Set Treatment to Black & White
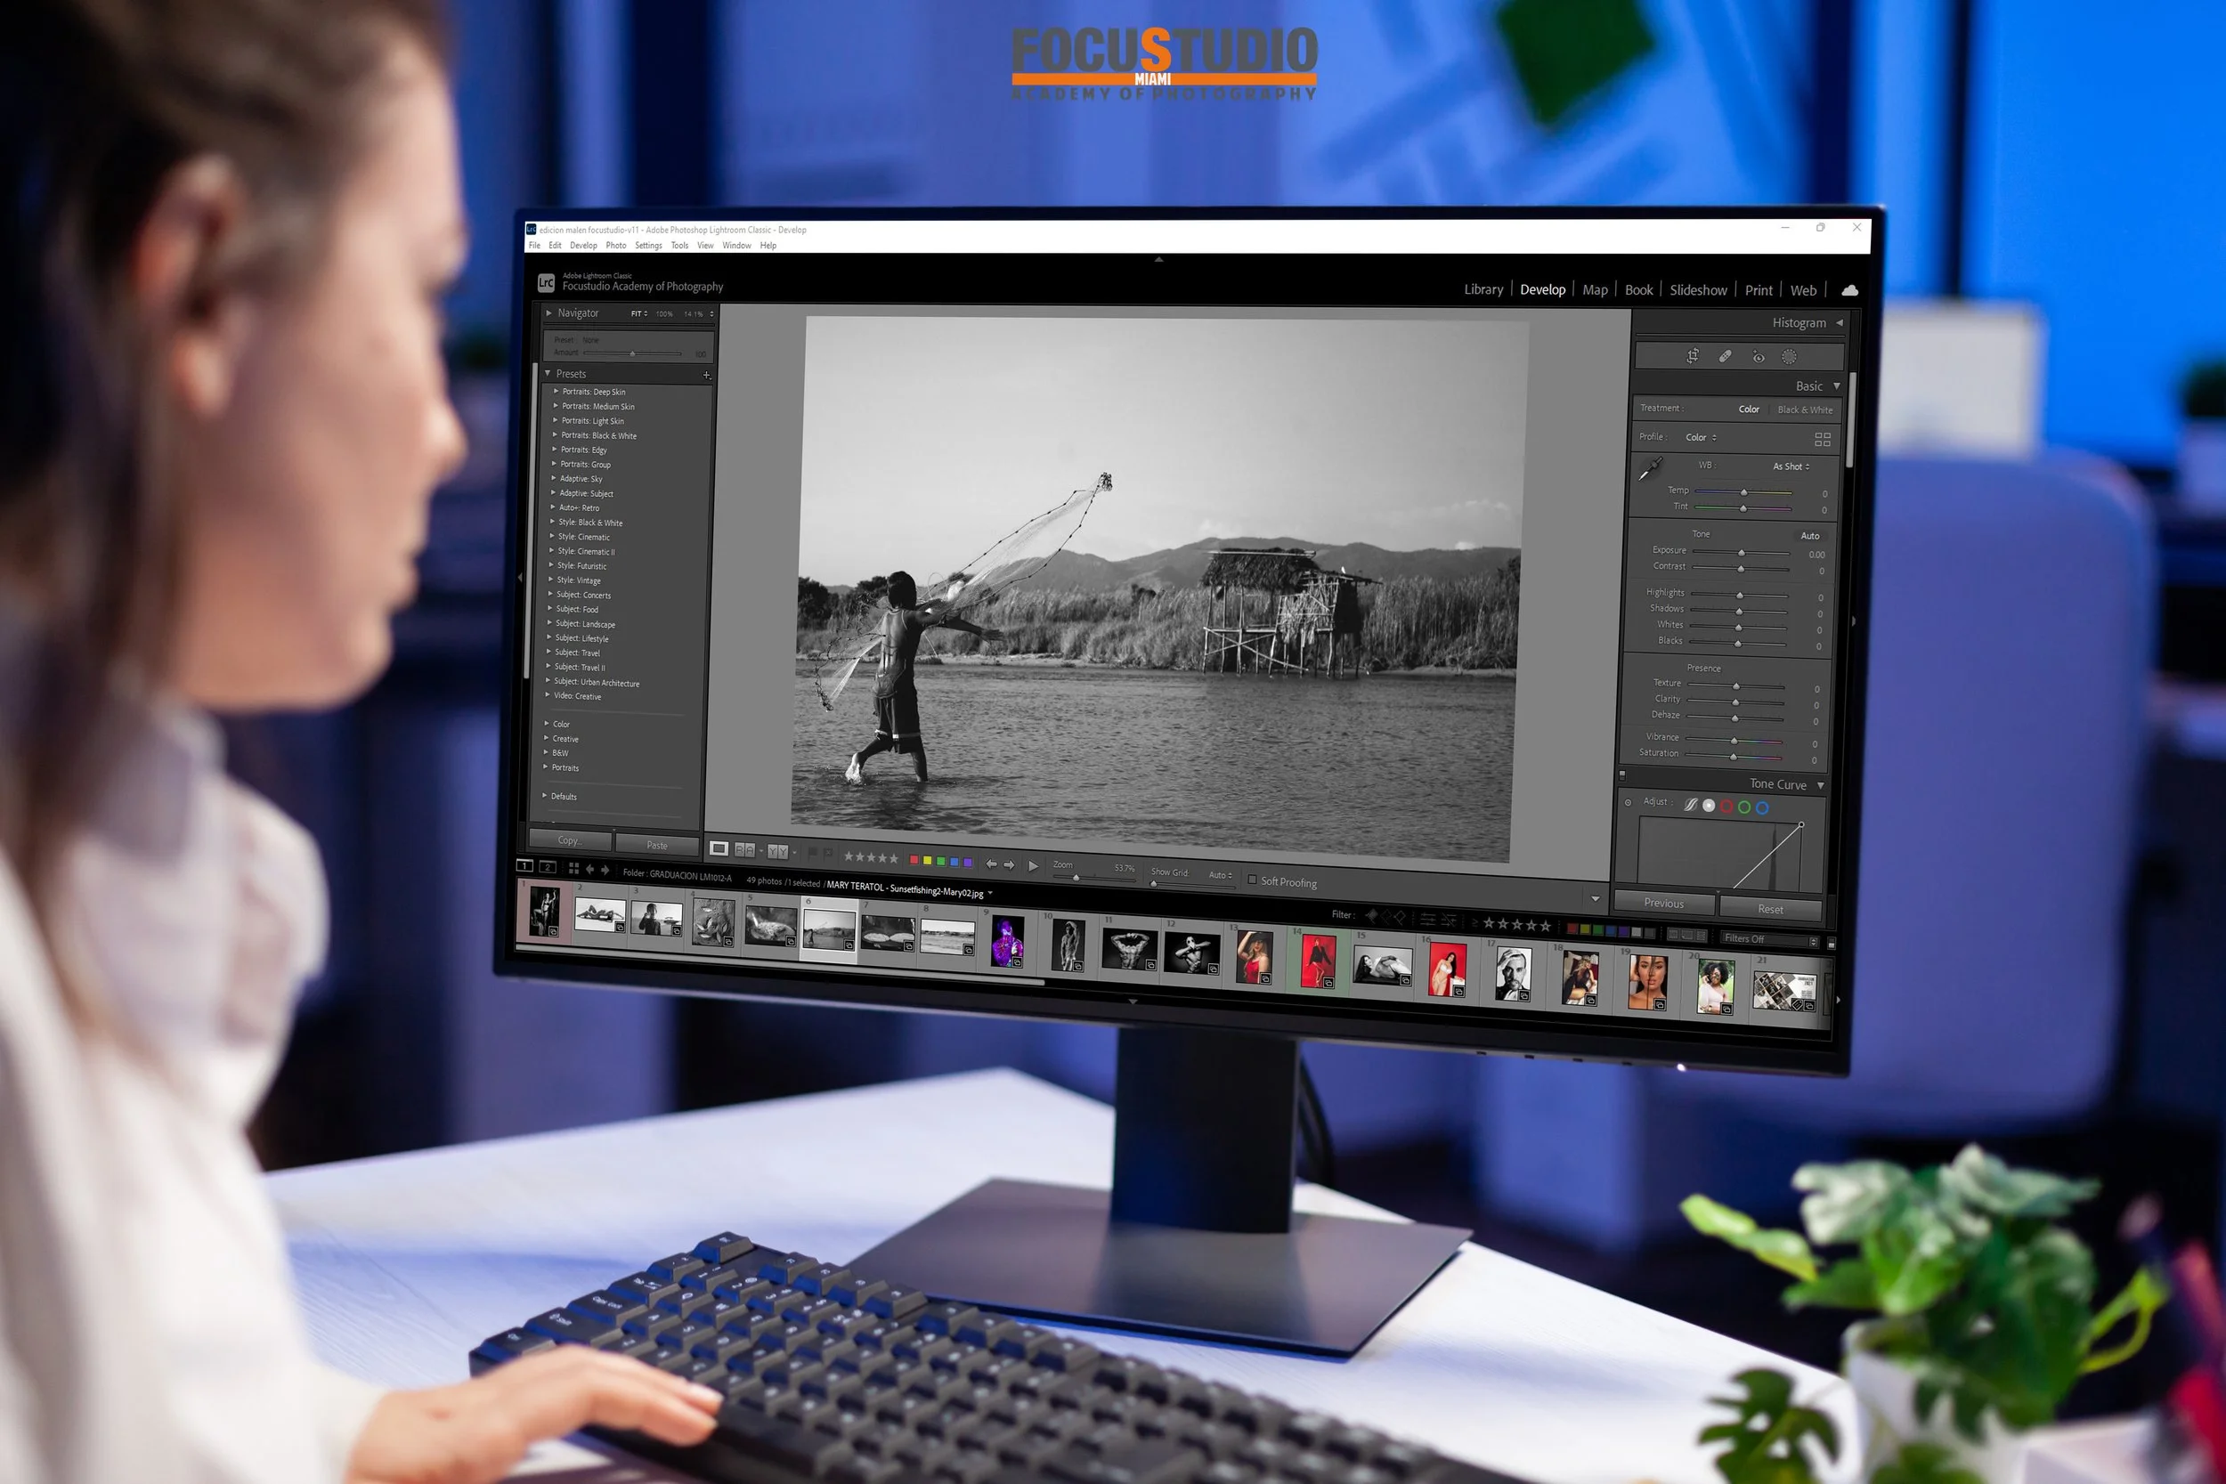 coord(1805,410)
